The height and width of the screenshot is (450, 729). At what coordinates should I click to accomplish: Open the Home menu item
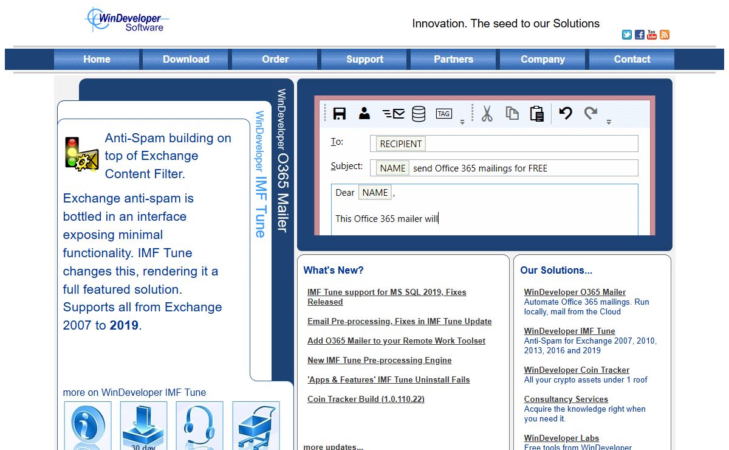(x=97, y=59)
